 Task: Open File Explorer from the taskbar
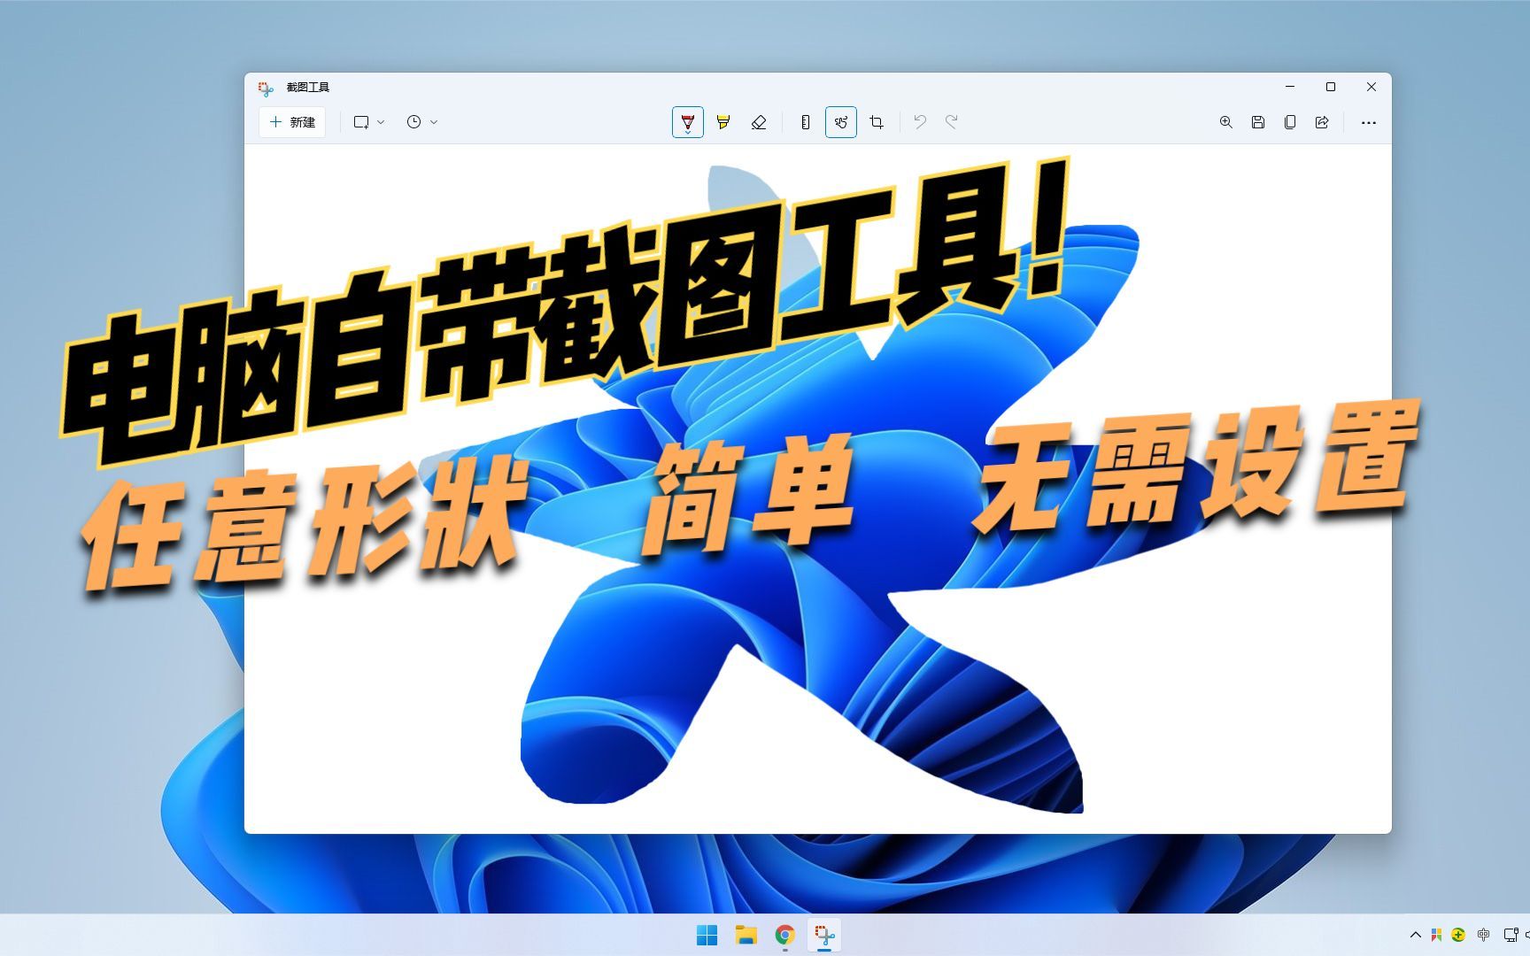tap(746, 935)
